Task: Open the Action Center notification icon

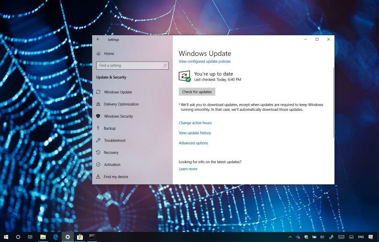Action: [371, 237]
